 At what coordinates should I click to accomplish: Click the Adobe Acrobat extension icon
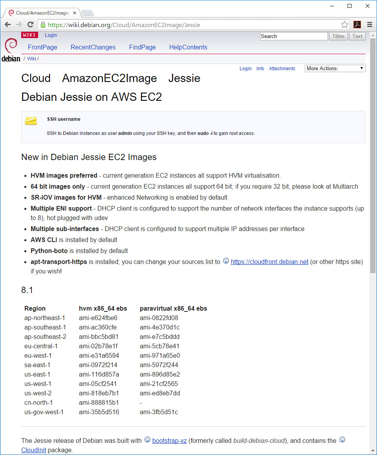(357, 25)
